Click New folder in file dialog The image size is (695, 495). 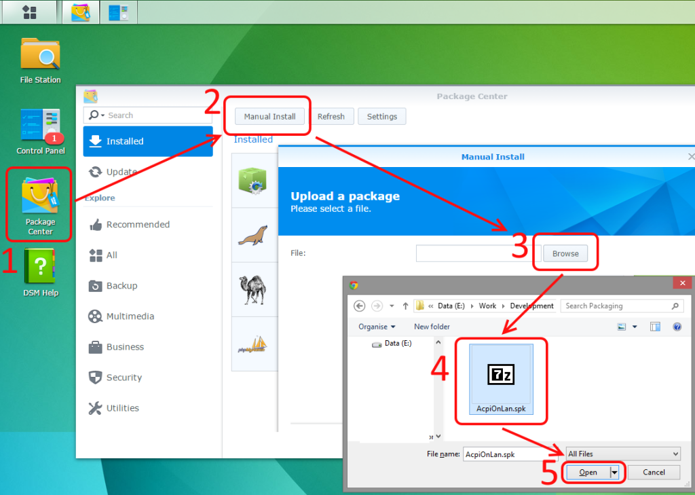tap(432, 327)
